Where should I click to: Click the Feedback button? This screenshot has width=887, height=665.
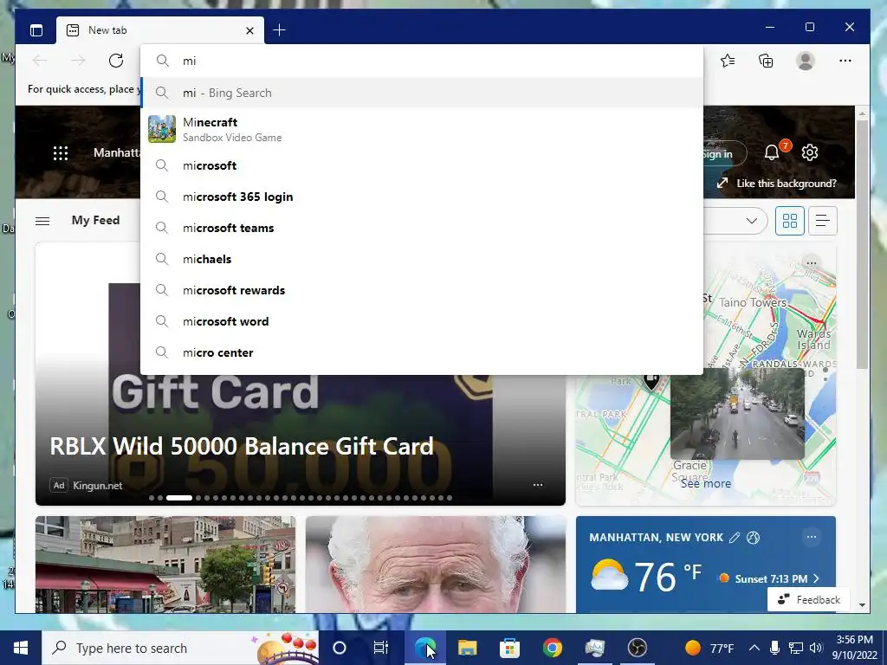808,599
